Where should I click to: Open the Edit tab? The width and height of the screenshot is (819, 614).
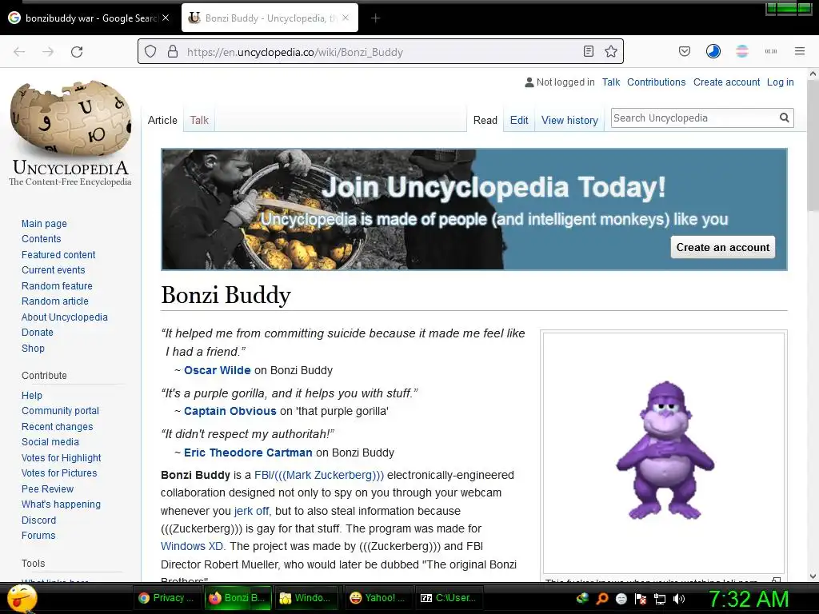(518, 120)
